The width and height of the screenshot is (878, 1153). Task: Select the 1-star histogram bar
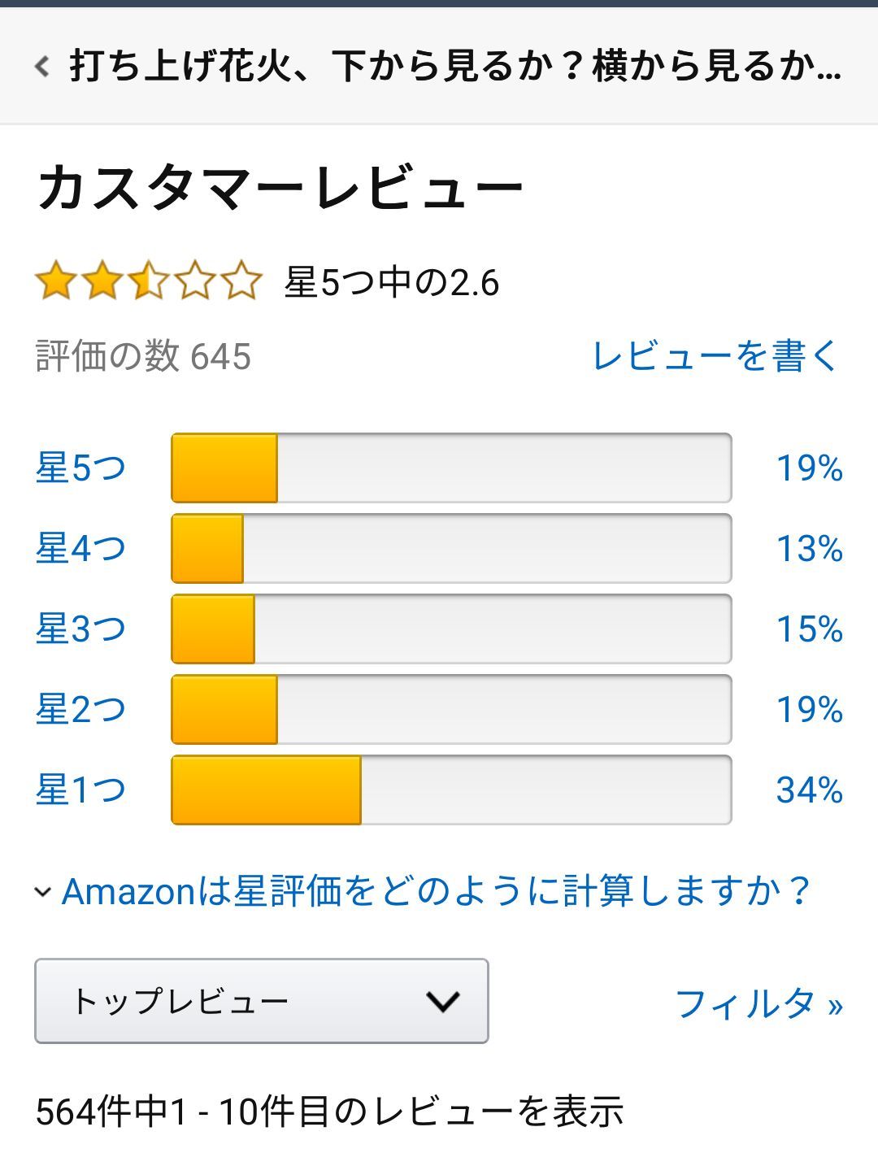coord(451,790)
